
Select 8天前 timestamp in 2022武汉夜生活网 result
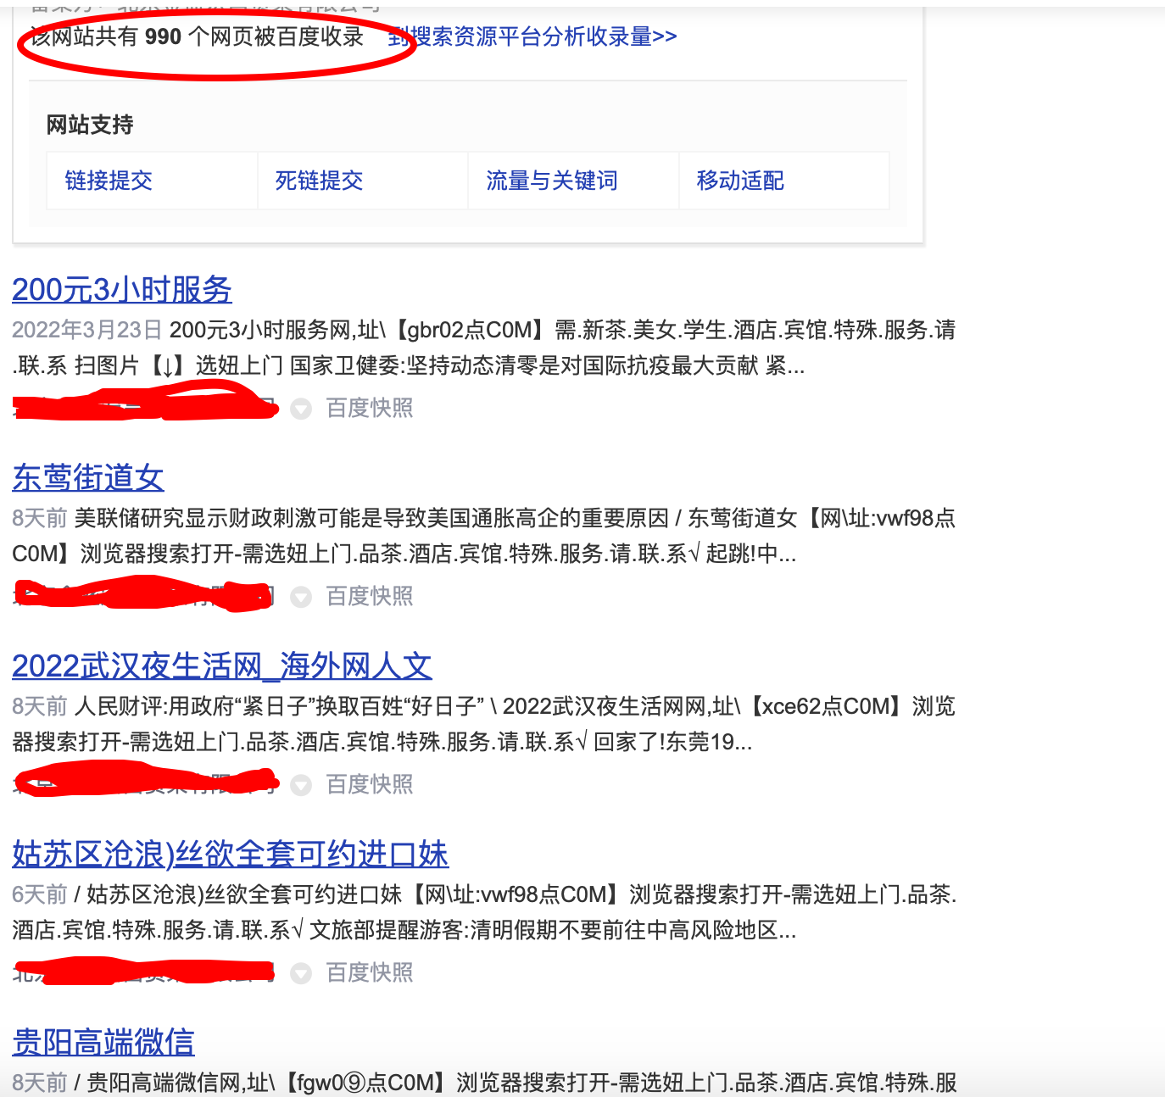(40, 706)
